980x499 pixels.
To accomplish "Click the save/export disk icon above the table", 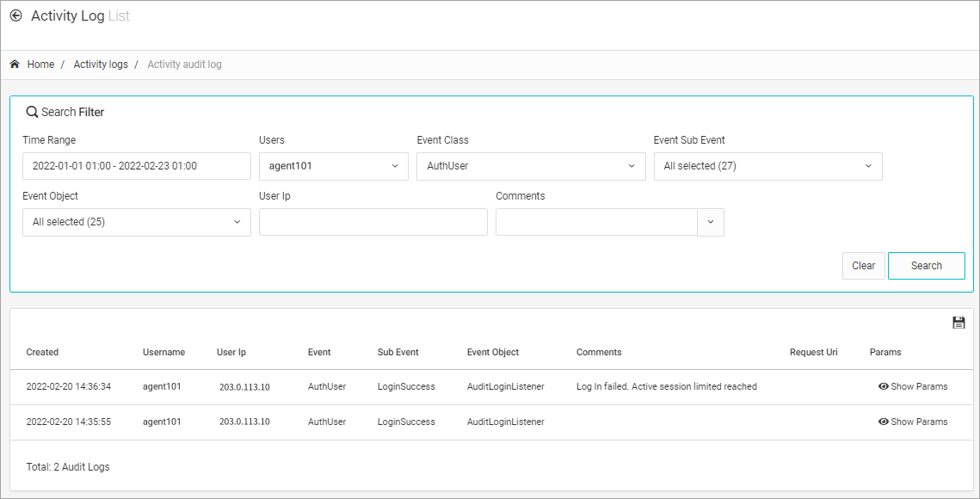I will click(958, 323).
